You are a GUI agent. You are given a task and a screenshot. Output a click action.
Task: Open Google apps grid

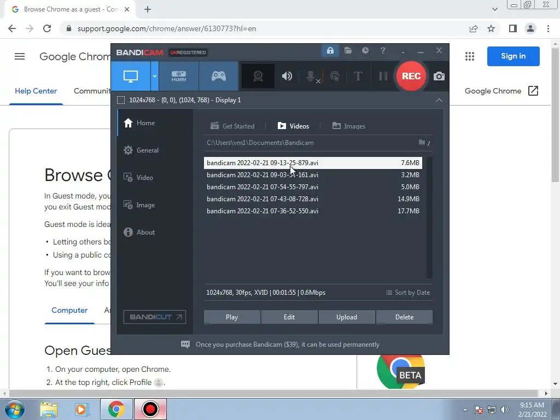(x=470, y=56)
